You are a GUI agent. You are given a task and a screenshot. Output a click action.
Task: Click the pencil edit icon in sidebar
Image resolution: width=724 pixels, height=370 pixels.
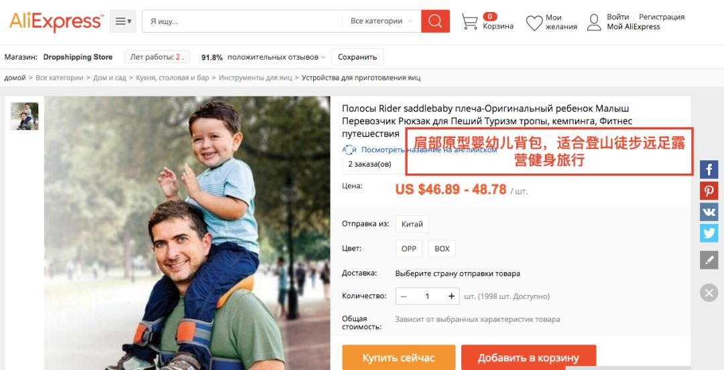coord(709,260)
